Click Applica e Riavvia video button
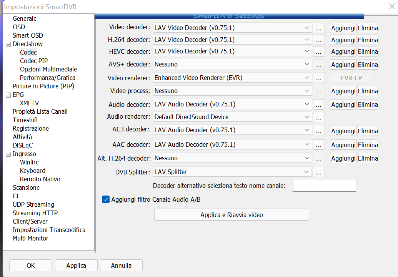Image resolution: width=398 pixels, height=277 pixels. [x=231, y=215]
